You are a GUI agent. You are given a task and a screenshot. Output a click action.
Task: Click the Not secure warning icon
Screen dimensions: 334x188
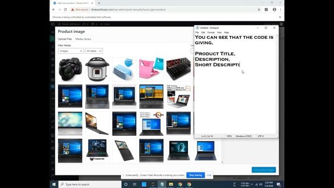click(x=73, y=9)
